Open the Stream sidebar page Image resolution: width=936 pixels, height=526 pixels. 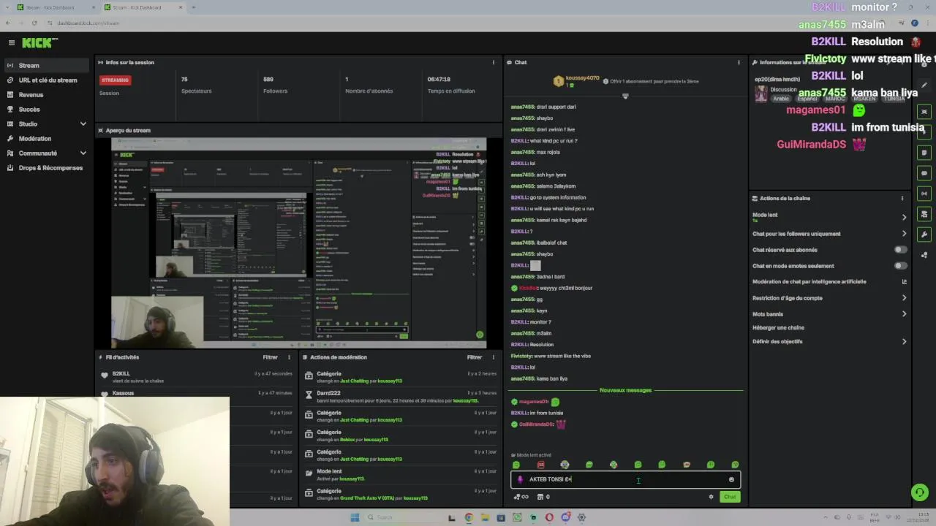click(x=48, y=65)
